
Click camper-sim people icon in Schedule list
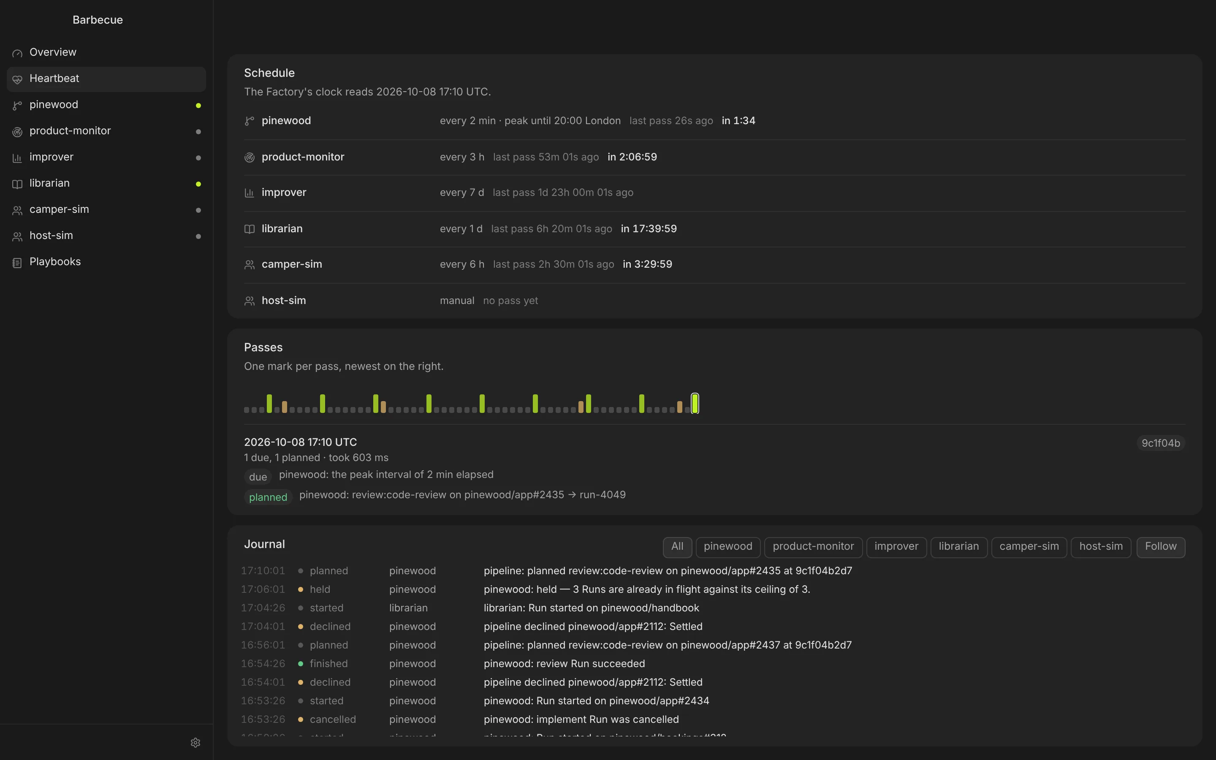point(249,264)
